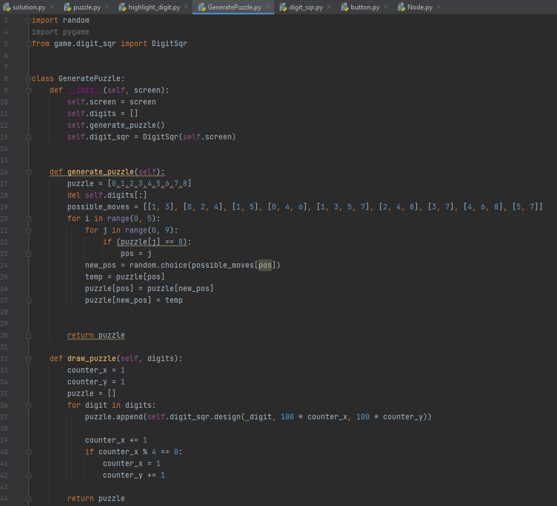Click the Python icon on the solution.py tab
Image resolution: width=557 pixels, height=506 pixels.
coord(7,7)
